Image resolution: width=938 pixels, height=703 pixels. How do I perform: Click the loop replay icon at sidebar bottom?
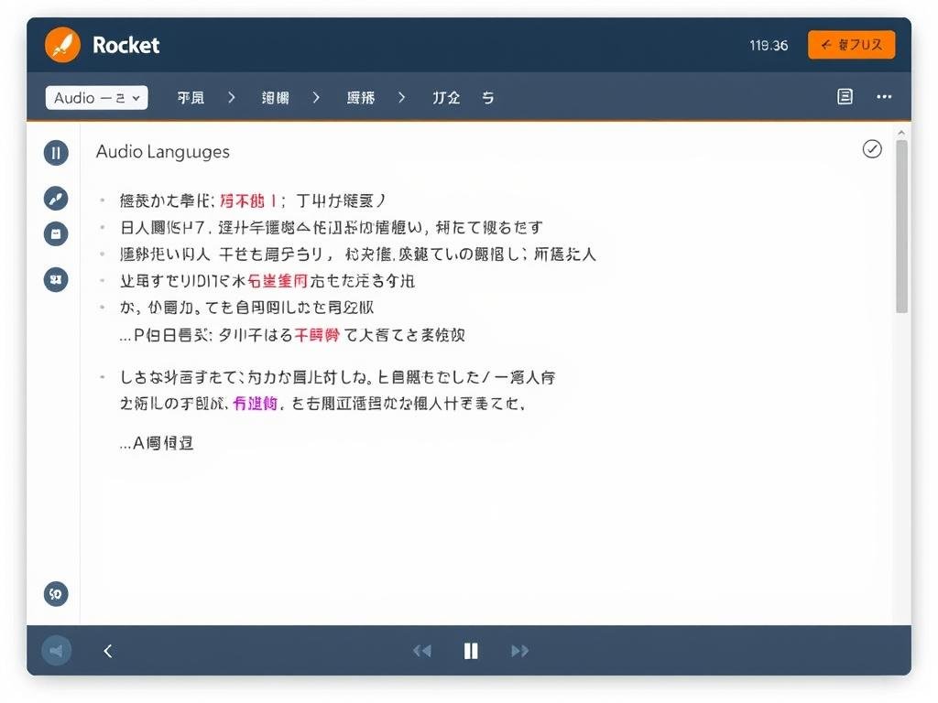[x=56, y=593]
